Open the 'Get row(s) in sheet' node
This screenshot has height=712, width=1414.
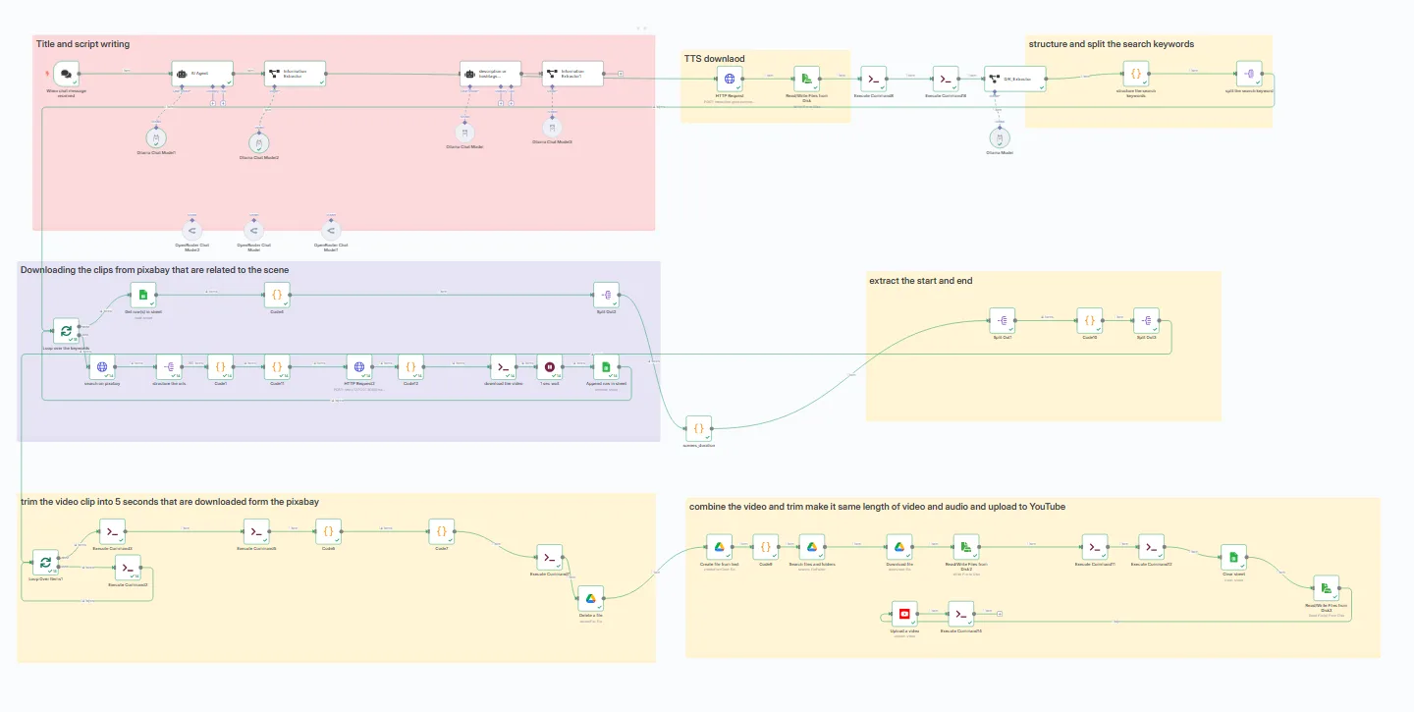[143, 295]
